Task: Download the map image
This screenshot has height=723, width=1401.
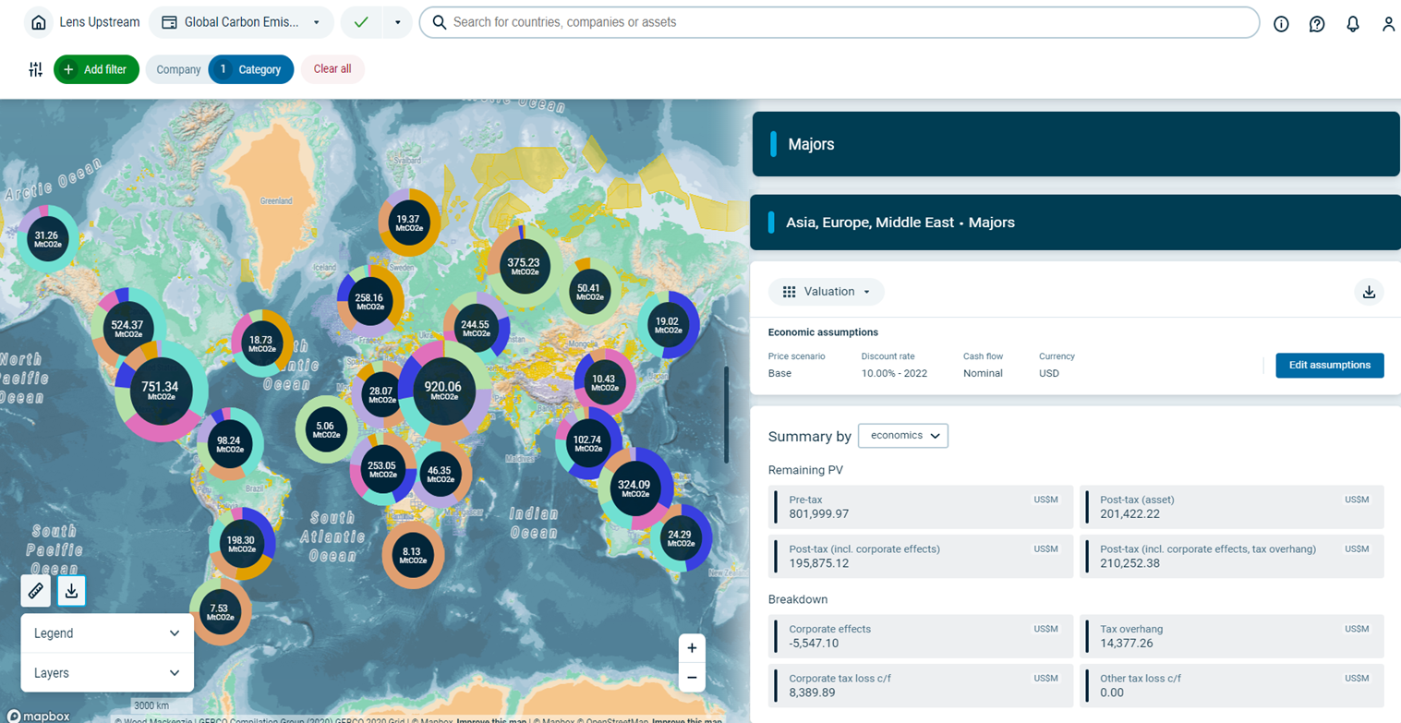Action: click(x=71, y=591)
